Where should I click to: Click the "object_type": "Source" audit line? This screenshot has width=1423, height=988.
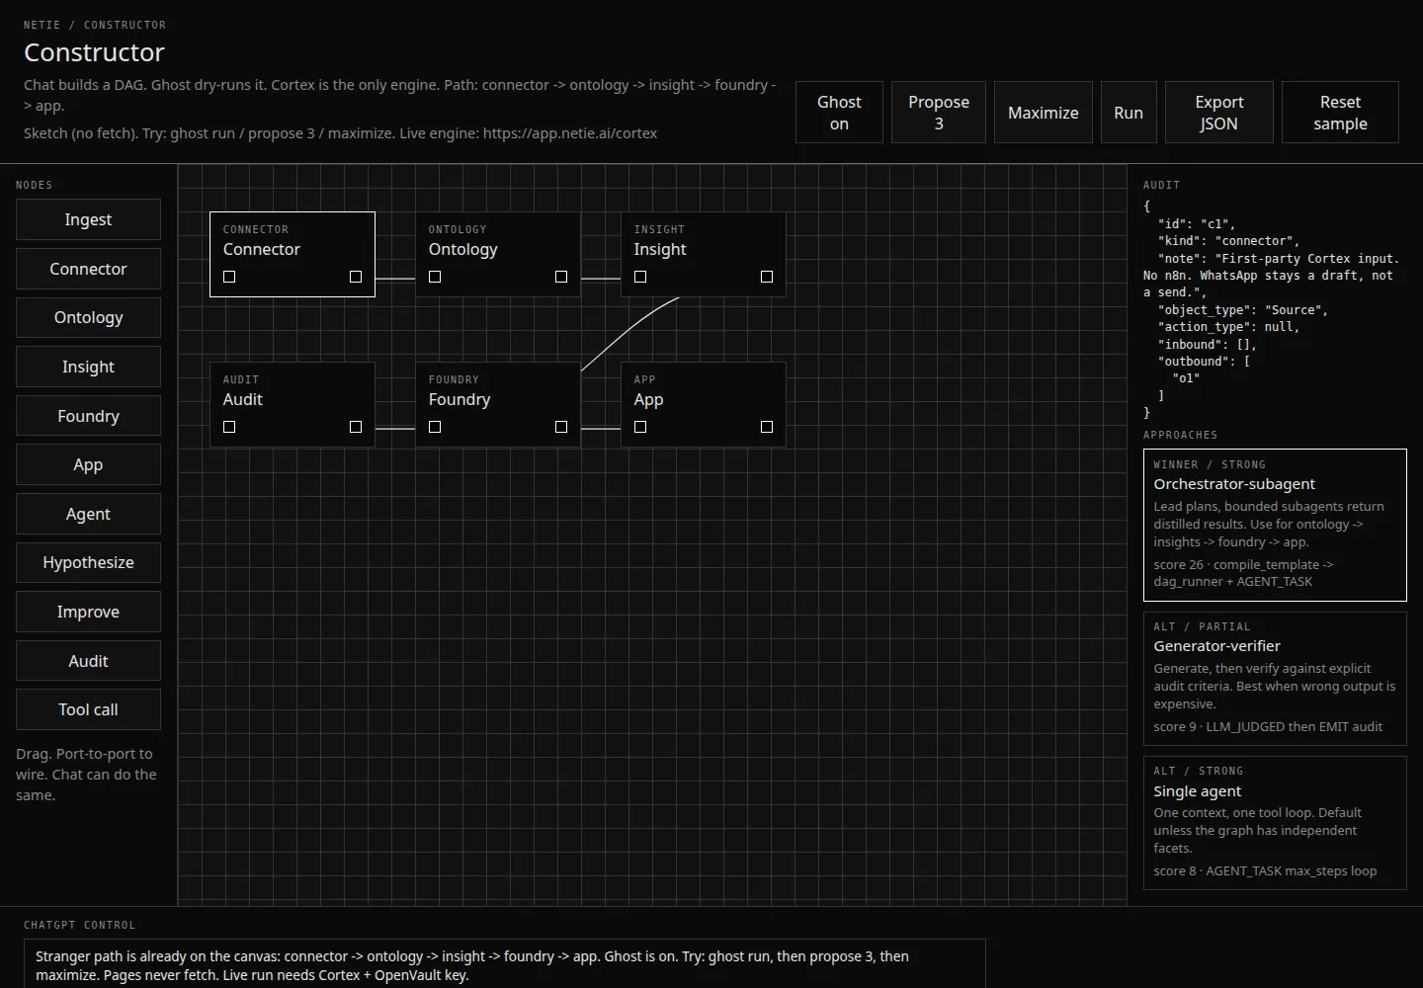[x=1243, y=310]
